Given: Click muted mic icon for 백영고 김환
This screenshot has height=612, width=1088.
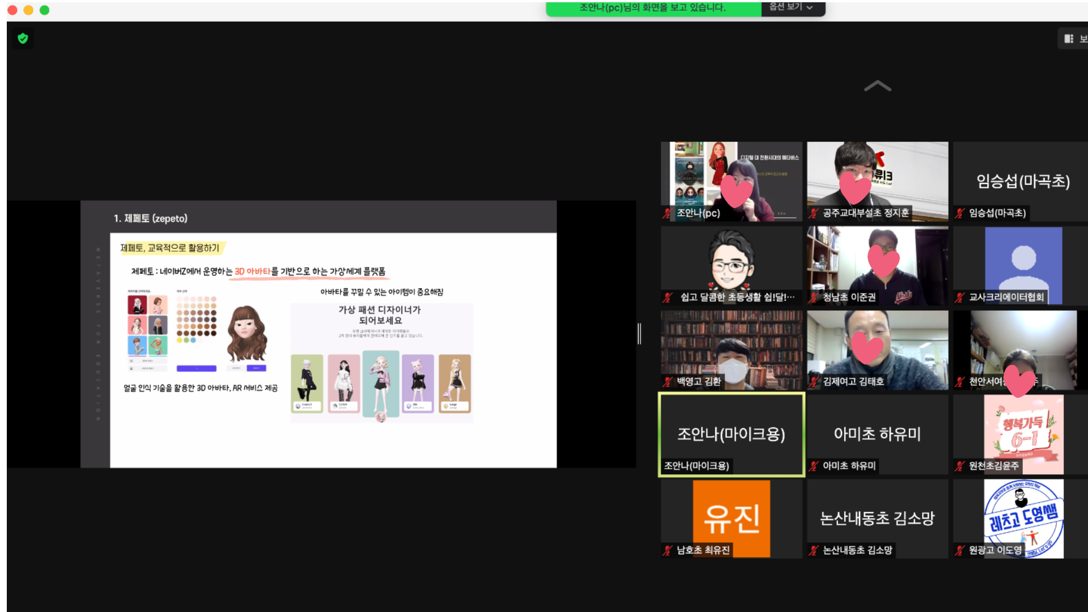Looking at the screenshot, I should click(668, 382).
